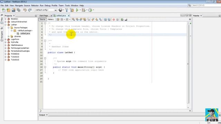The height and width of the screenshot is (124, 221).
Task: Click the New File toolbar icon
Action: click(4, 10)
